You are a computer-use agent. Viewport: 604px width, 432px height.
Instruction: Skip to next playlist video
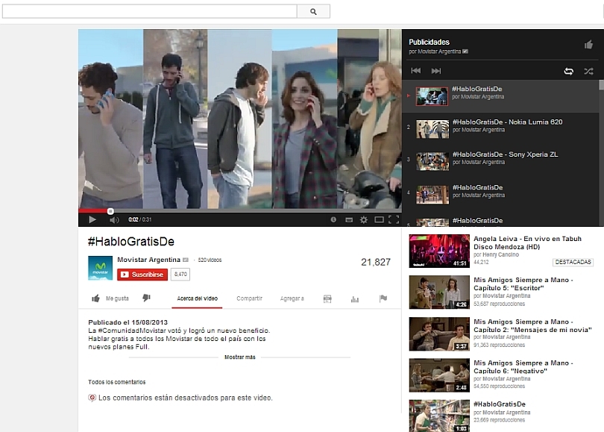(436, 71)
